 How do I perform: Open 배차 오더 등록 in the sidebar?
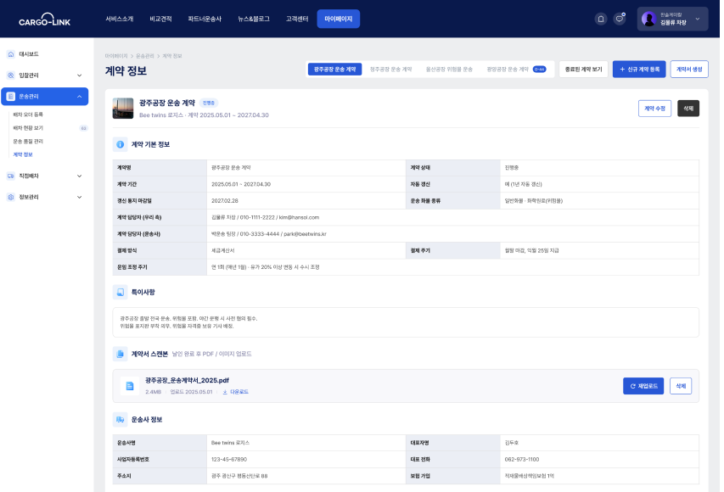28,115
